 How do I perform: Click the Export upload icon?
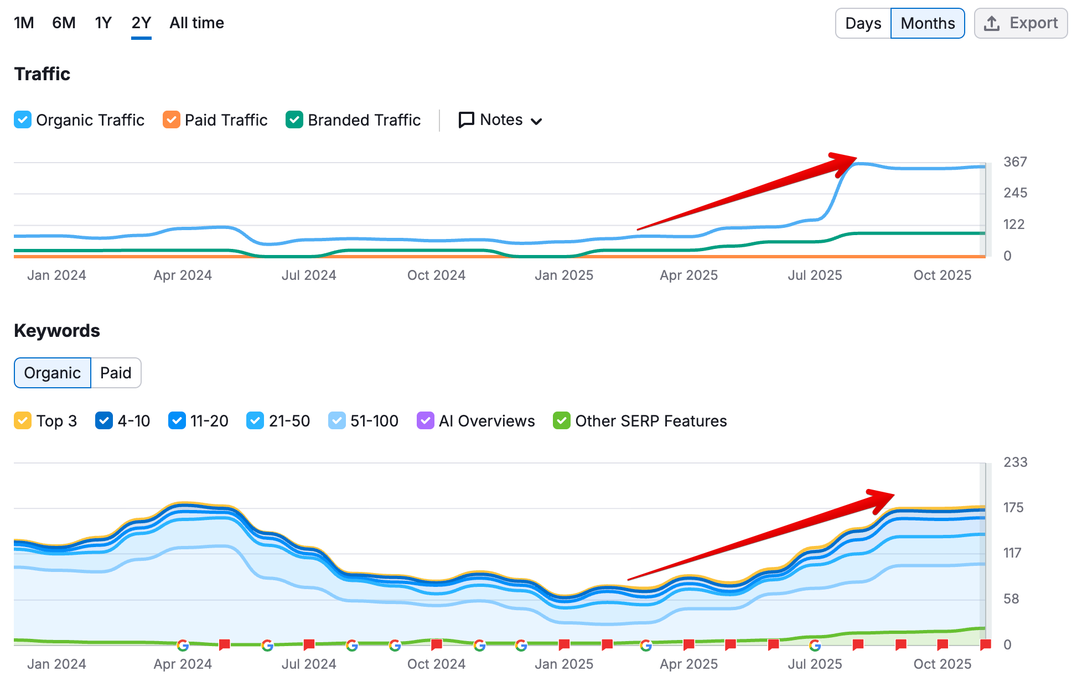point(992,23)
